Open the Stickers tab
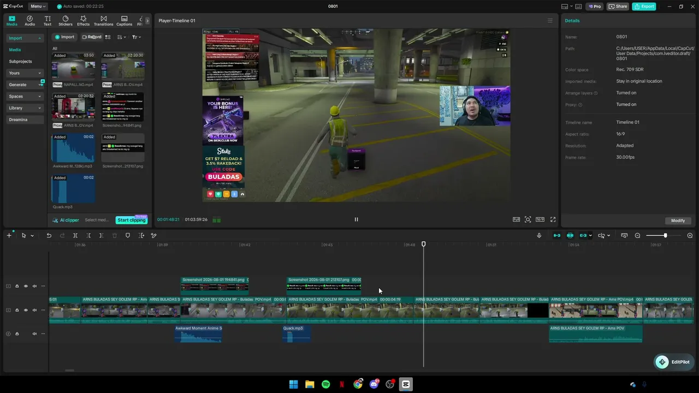 click(x=66, y=21)
